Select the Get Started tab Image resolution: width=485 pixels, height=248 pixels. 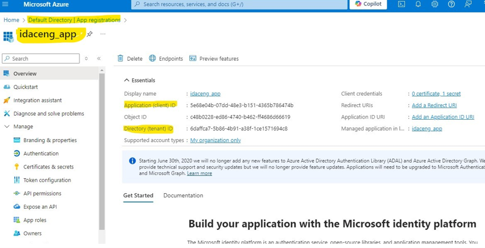pos(138,196)
